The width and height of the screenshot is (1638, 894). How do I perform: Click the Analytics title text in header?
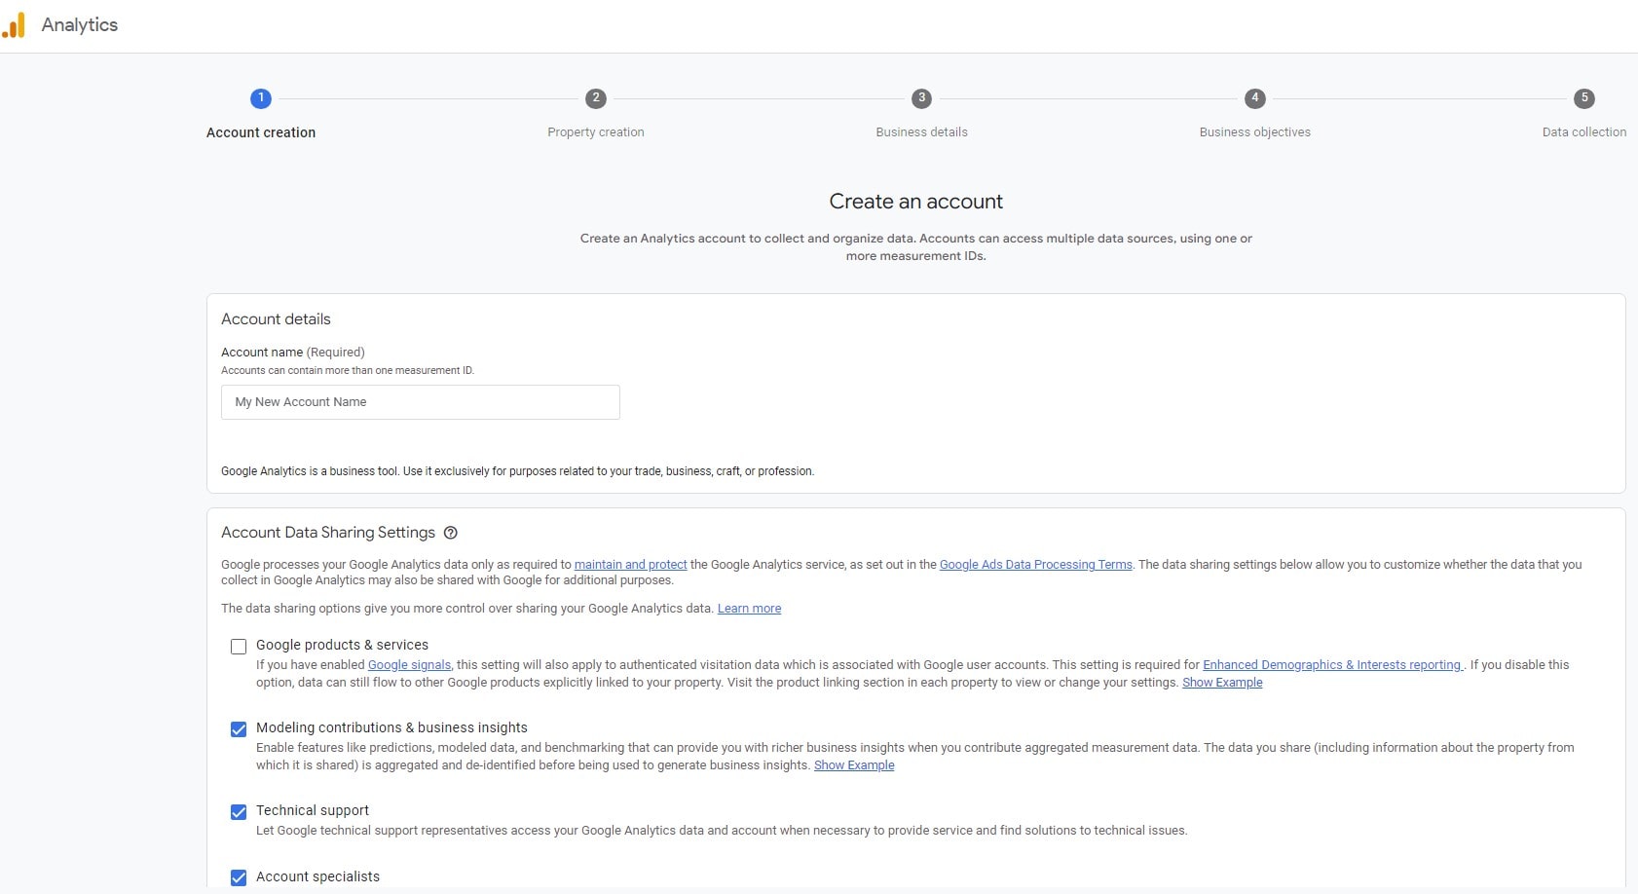coord(80,25)
